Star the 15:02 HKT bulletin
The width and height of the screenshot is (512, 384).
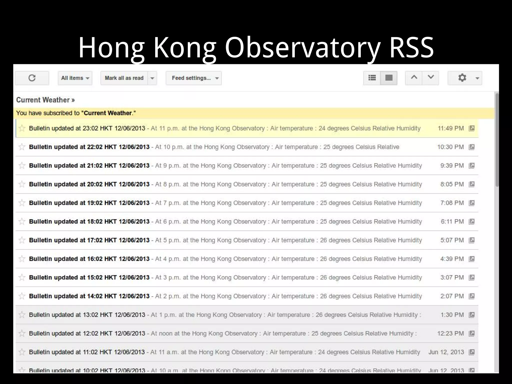tap(22, 277)
